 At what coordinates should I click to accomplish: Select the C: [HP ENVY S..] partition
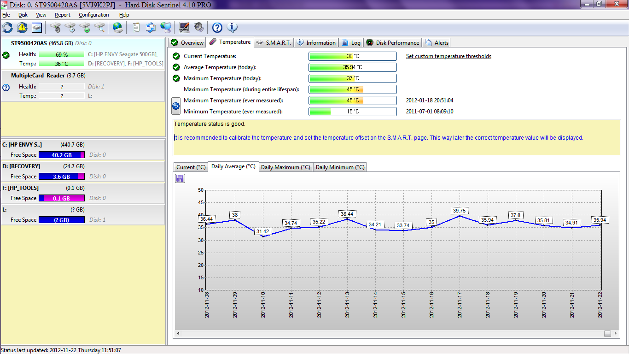click(x=83, y=149)
